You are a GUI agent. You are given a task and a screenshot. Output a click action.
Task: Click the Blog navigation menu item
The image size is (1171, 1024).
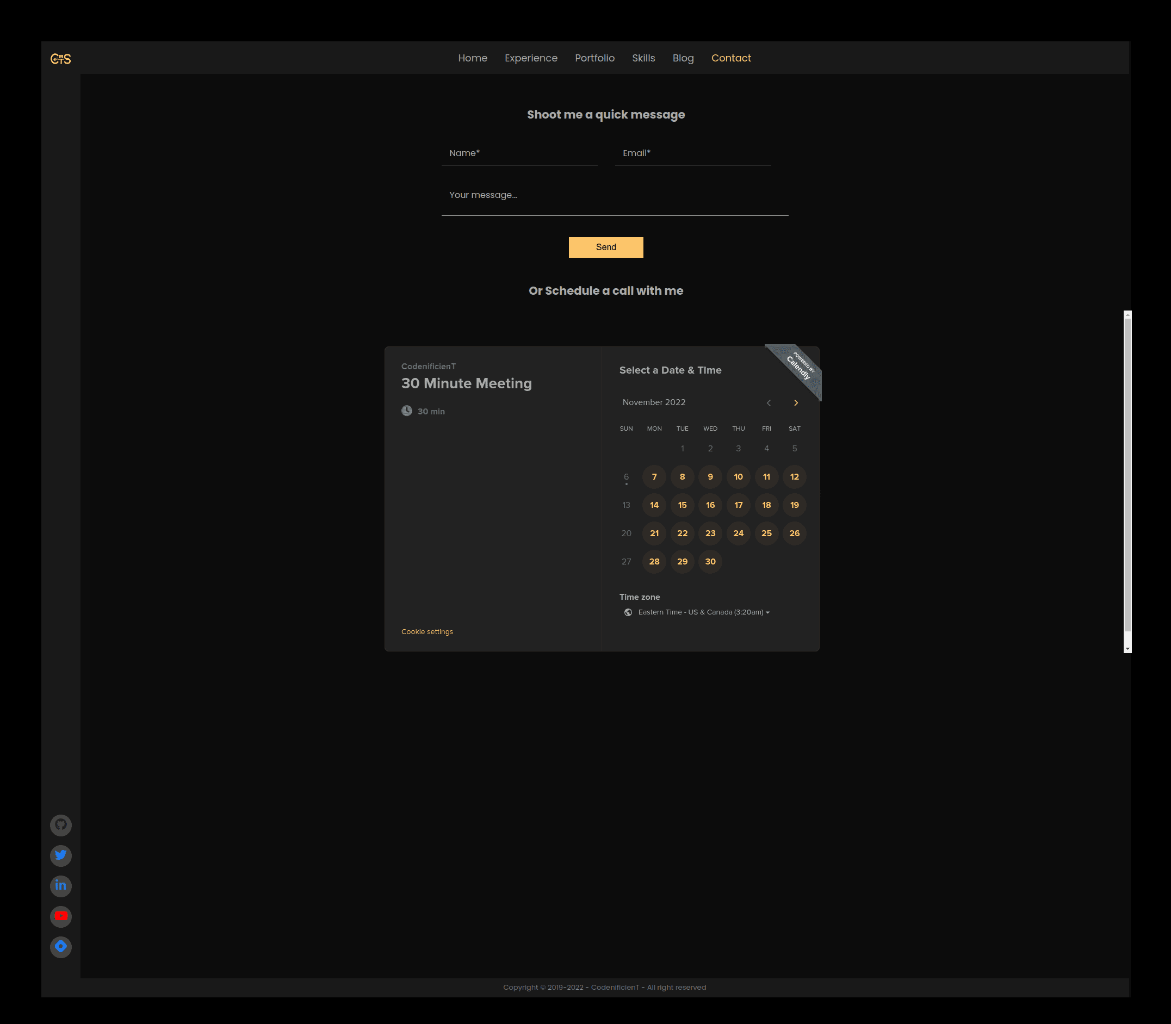(683, 58)
